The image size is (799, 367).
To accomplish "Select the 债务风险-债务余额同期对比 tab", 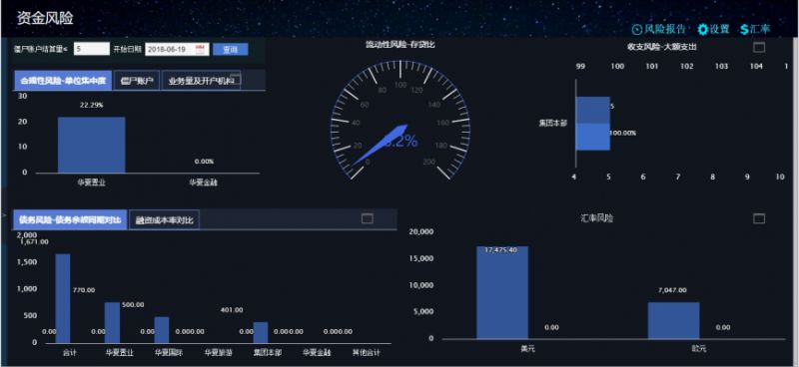I will [x=70, y=219].
